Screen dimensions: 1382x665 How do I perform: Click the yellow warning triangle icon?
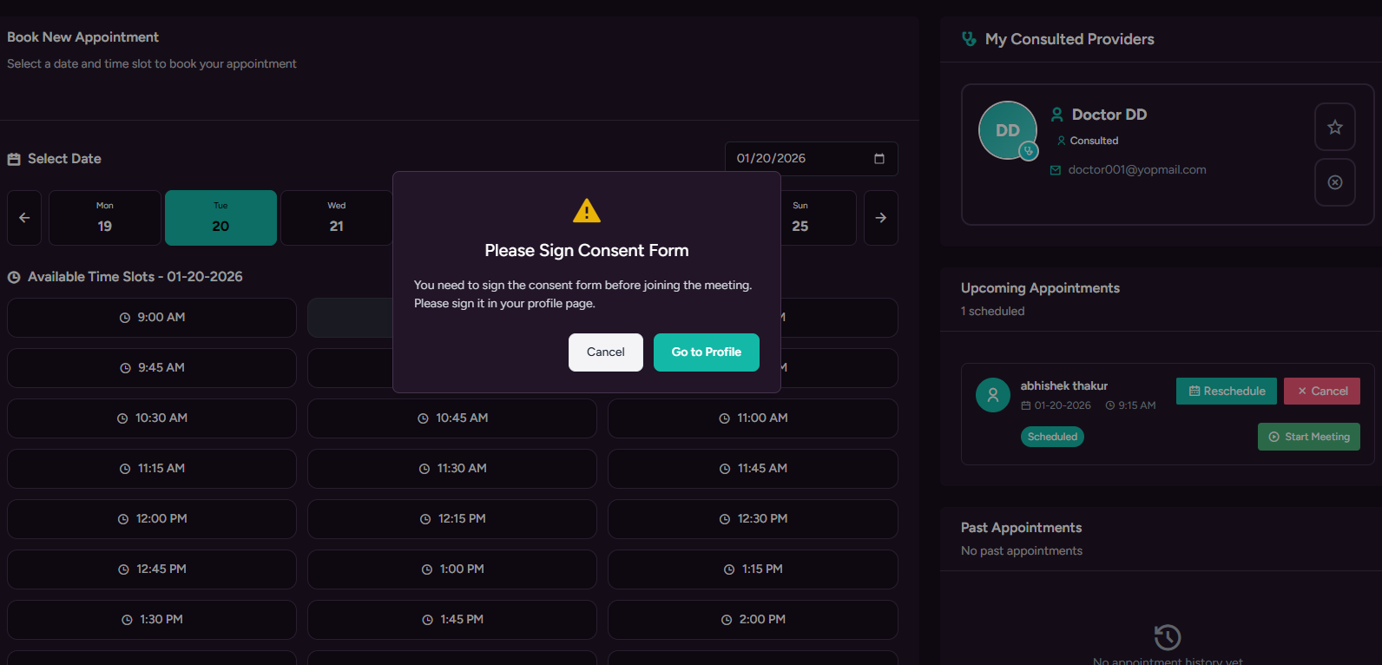click(587, 211)
